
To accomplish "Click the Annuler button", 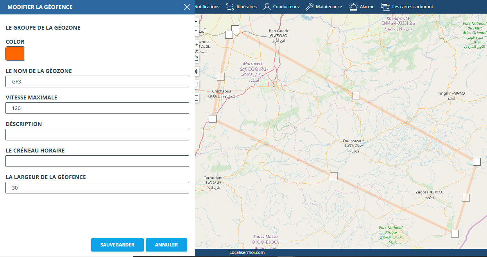I will (167, 245).
